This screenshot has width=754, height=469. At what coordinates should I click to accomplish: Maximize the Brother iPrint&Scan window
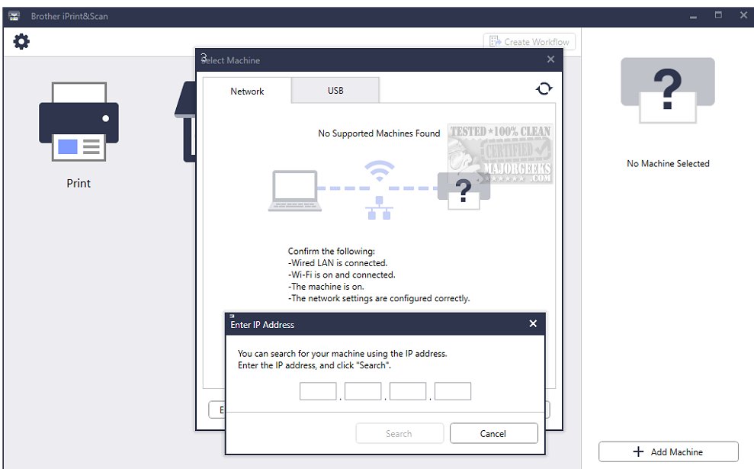click(718, 15)
